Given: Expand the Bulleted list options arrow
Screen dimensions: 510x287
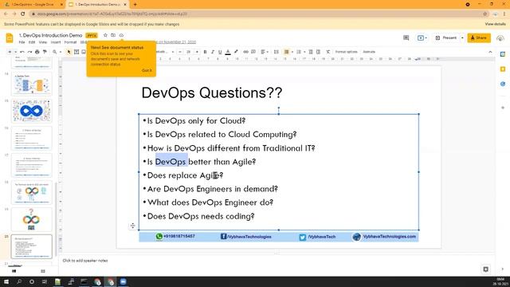Looking at the screenshot, I should pos(292,52).
